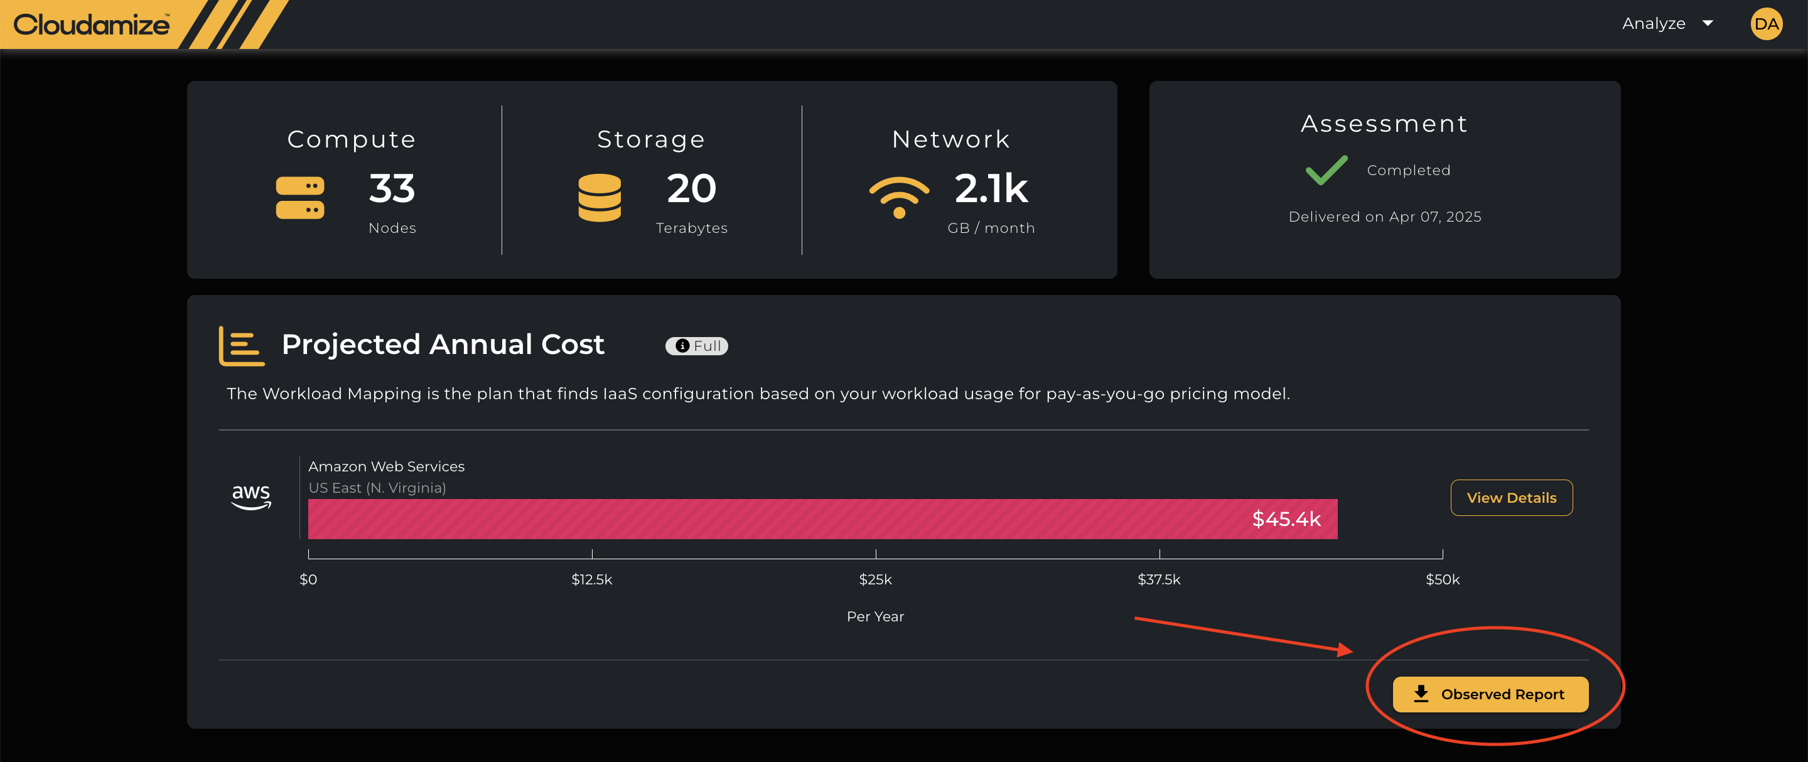Viewport: 1808px width, 762px height.
Task: Click the 33 Nodes compute value
Action: click(392, 189)
